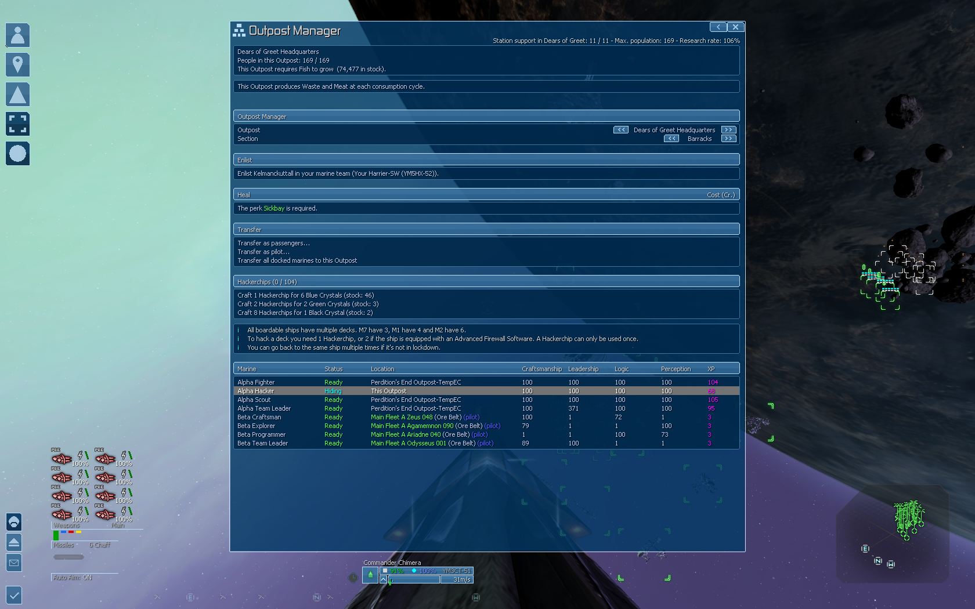Click the clock icon near the ship status bar
Viewport: 975px width, 609px height.
point(353,578)
